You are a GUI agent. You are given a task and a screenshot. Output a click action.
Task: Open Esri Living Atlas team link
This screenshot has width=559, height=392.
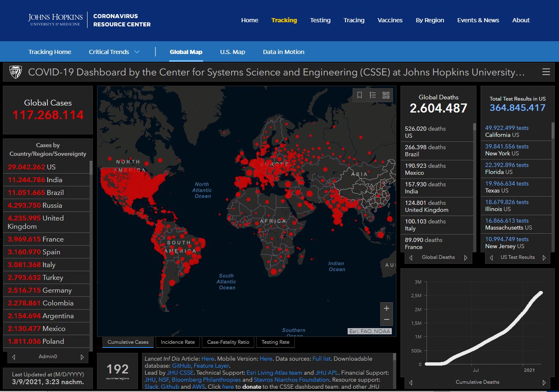tap(274, 373)
